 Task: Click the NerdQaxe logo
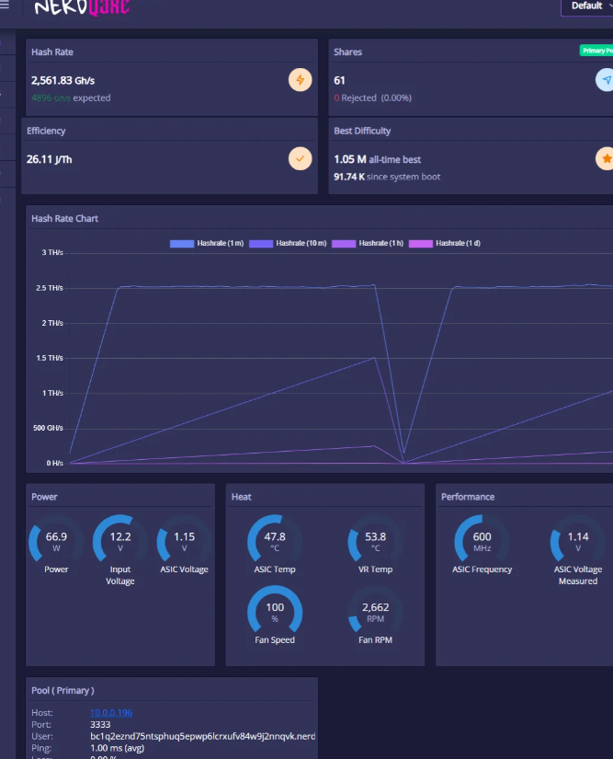(x=82, y=8)
